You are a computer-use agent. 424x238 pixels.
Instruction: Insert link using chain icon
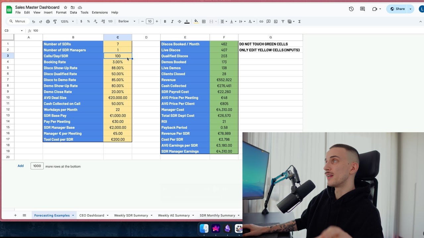pos(261,21)
